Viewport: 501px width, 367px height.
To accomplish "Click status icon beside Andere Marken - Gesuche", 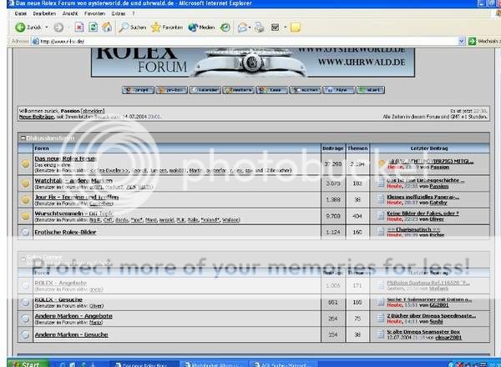I will (25, 334).
